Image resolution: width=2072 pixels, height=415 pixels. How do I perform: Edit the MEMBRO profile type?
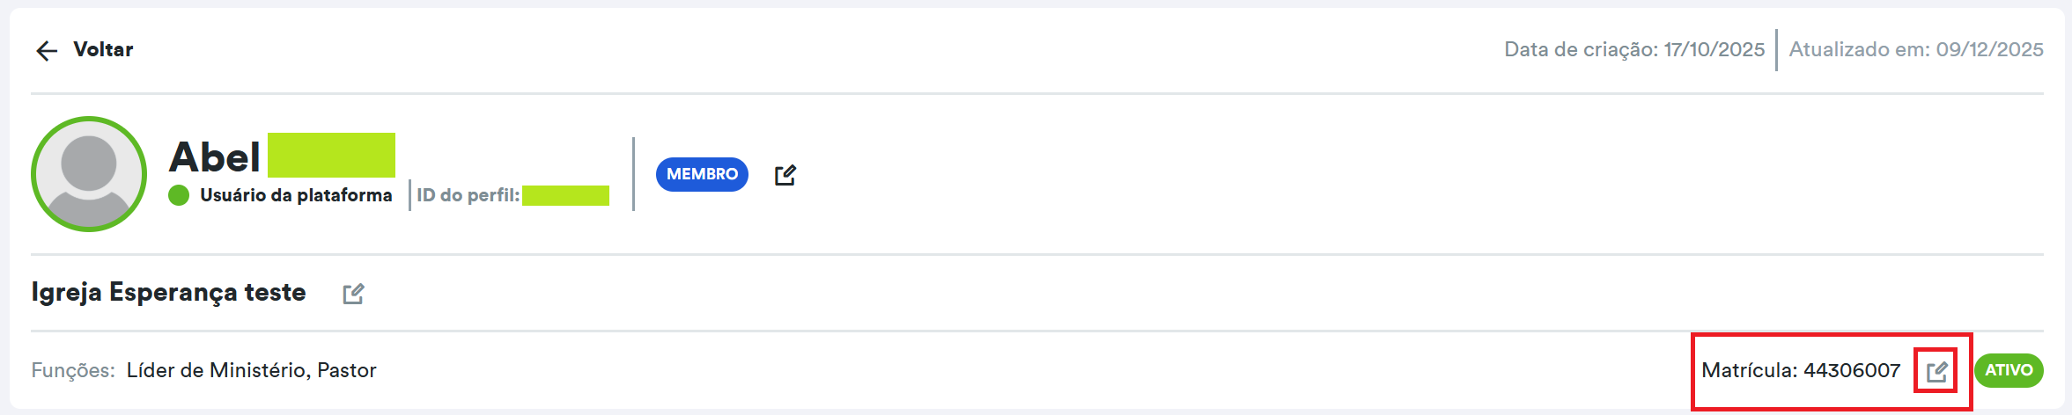point(785,175)
